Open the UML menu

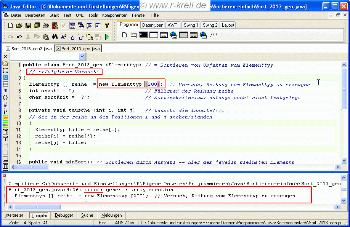click(80, 15)
